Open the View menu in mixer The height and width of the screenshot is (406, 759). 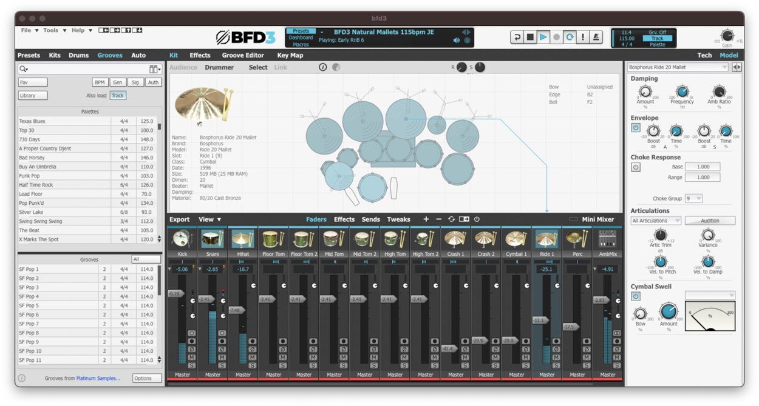click(206, 219)
